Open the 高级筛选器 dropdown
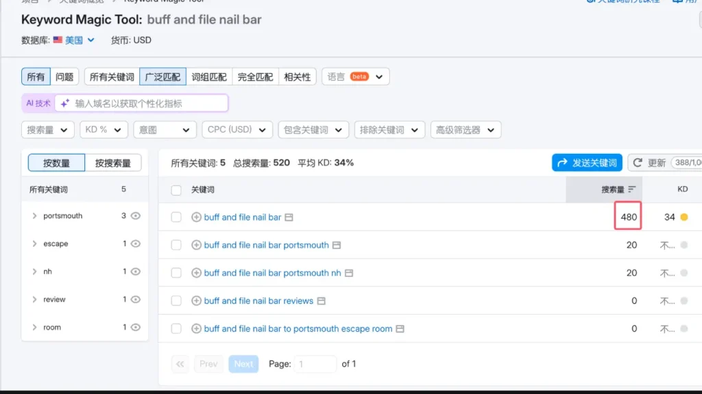 point(465,130)
